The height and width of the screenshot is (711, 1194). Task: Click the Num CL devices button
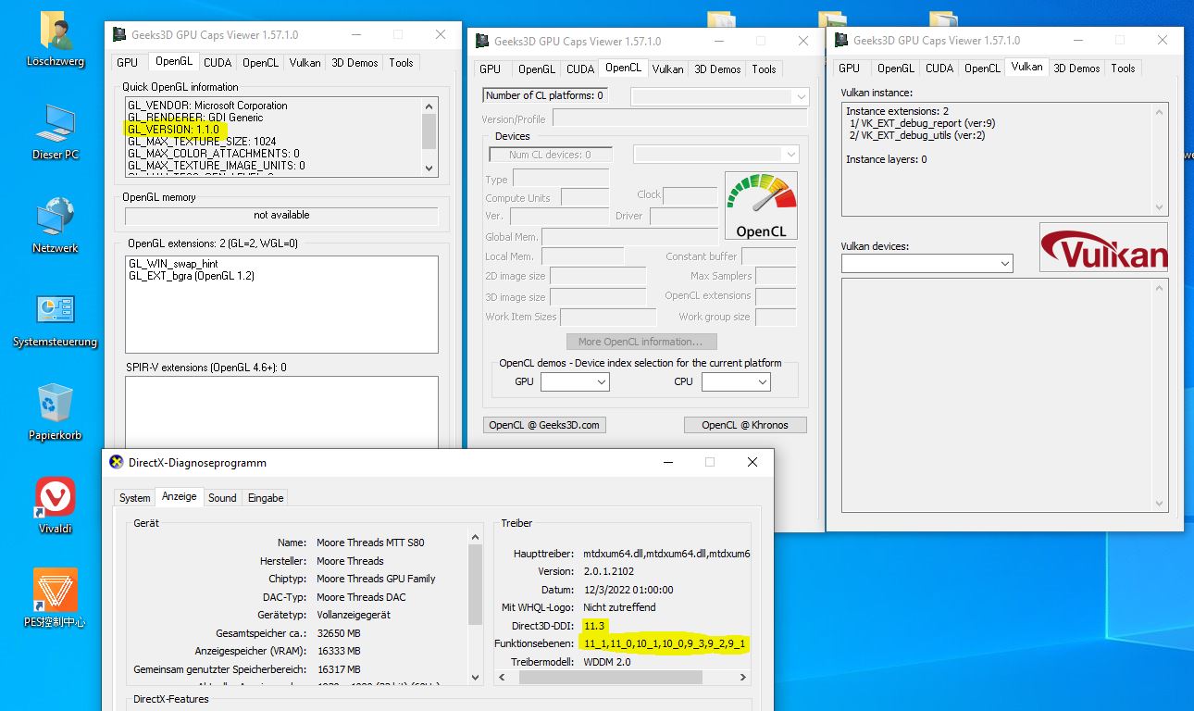tap(550, 155)
